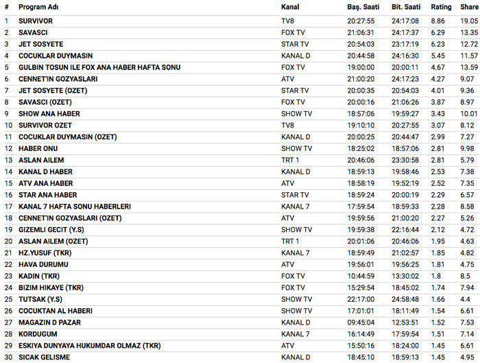Click the ASLAN AILEM title in row 13
The width and height of the screenshot is (480, 363).
pyautogui.click(x=42, y=160)
